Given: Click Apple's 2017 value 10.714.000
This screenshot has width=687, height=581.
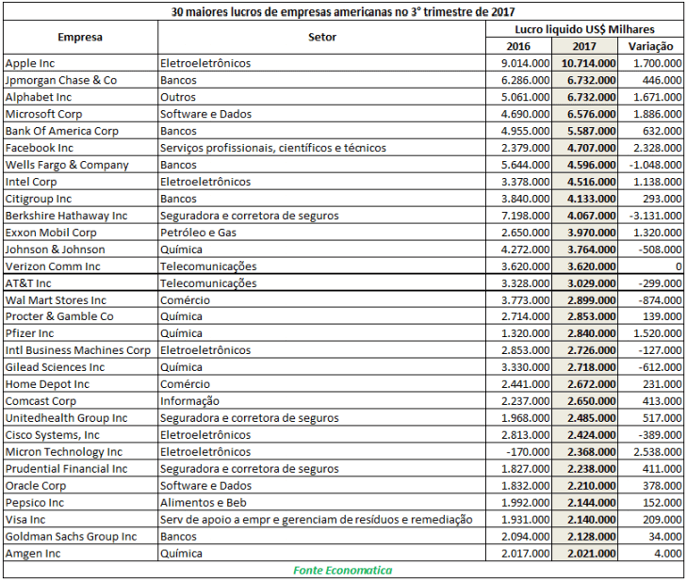Looking at the screenshot, I should [584, 63].
